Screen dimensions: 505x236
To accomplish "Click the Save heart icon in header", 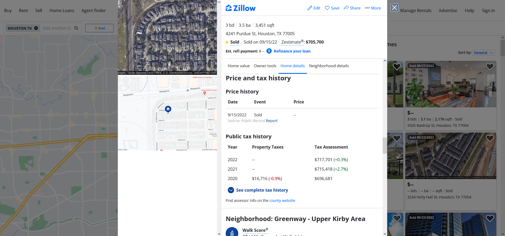I will click(327, 8).
